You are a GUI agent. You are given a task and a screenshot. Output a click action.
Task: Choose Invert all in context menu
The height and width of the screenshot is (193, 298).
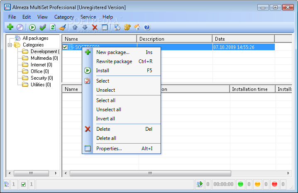(x=122, y=119)
